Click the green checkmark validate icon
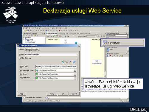This screenshot has width=149, height=112. pyautogui.click(x=54, y=36)
